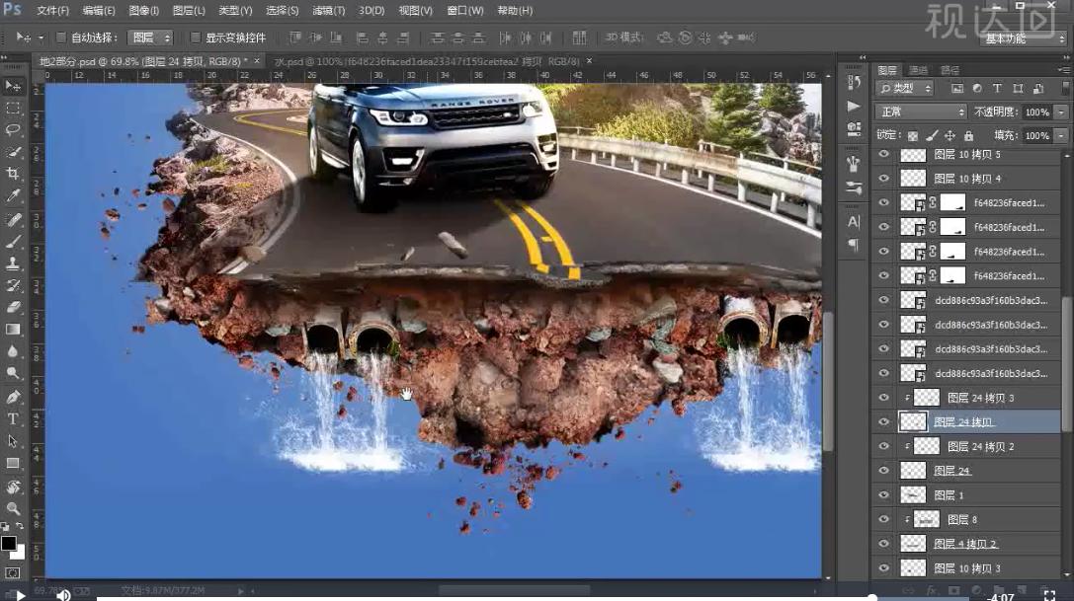1074x601 pixels.
Task: Hide the 图层 10 拷贝 5 layer
Action: click(883, 155)
